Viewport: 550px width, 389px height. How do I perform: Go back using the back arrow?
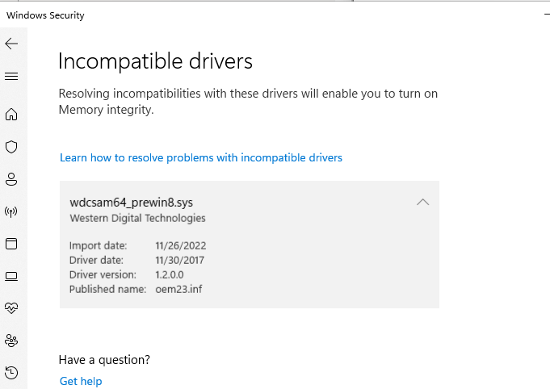tap(11, 44)
